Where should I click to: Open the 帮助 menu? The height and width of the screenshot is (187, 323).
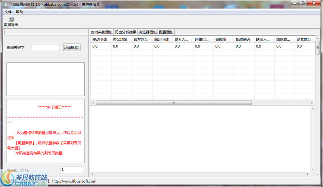click(19, 12)
